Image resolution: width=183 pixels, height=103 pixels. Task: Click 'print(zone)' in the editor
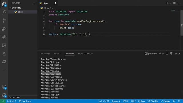[67, 28]
